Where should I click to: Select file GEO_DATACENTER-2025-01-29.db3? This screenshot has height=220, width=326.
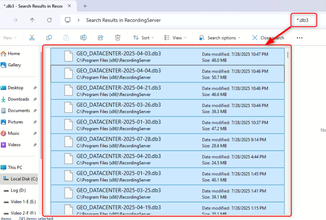point(168,177)
